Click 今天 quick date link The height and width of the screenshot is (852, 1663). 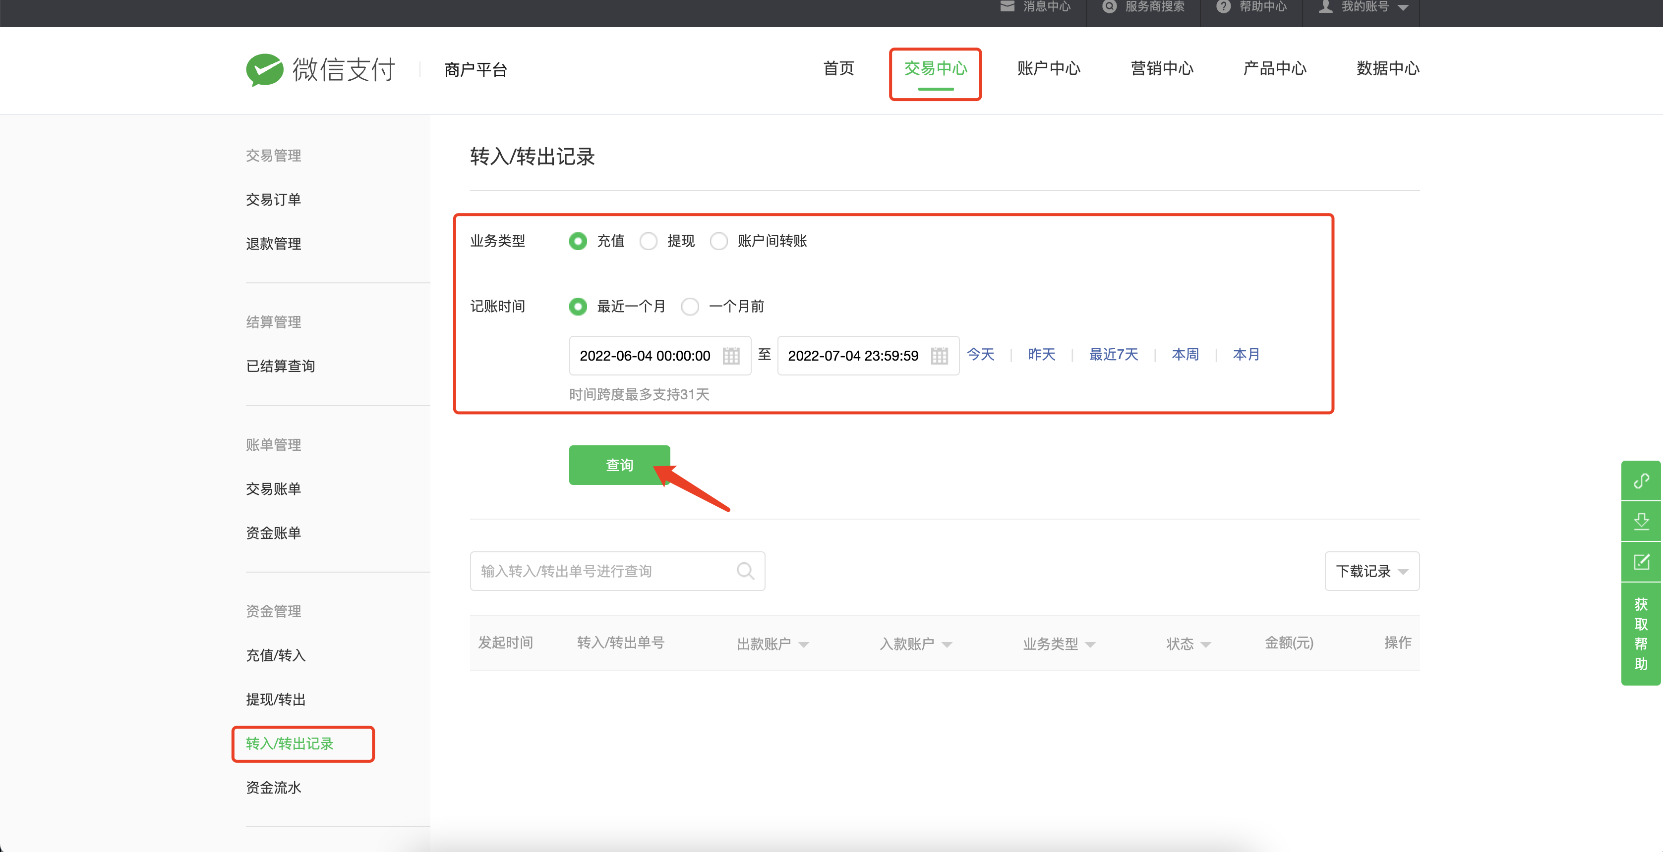[980, 354]
